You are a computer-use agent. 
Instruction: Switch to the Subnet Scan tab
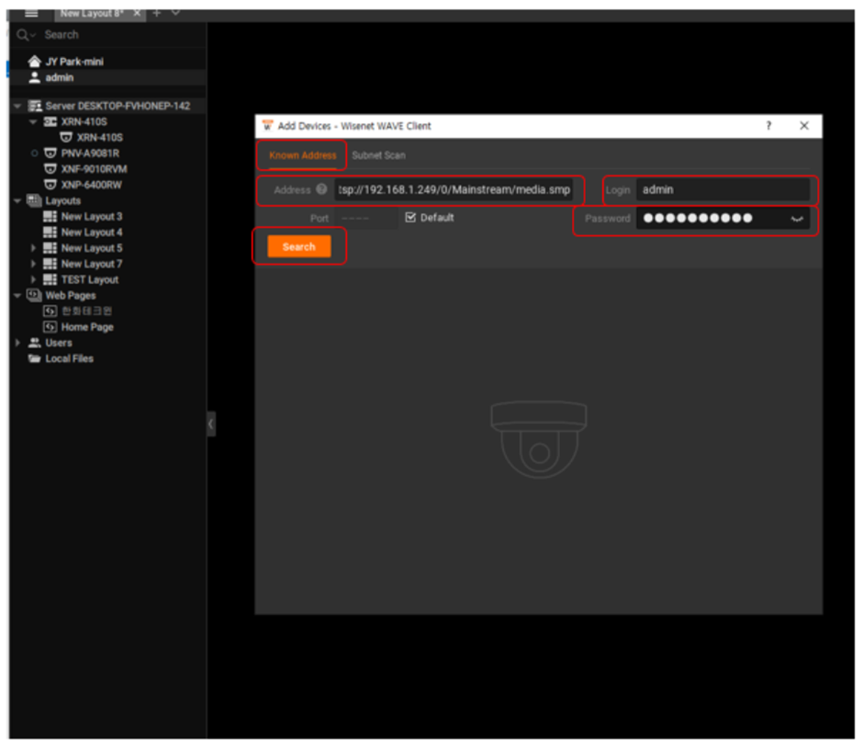[x=378, y=155]
